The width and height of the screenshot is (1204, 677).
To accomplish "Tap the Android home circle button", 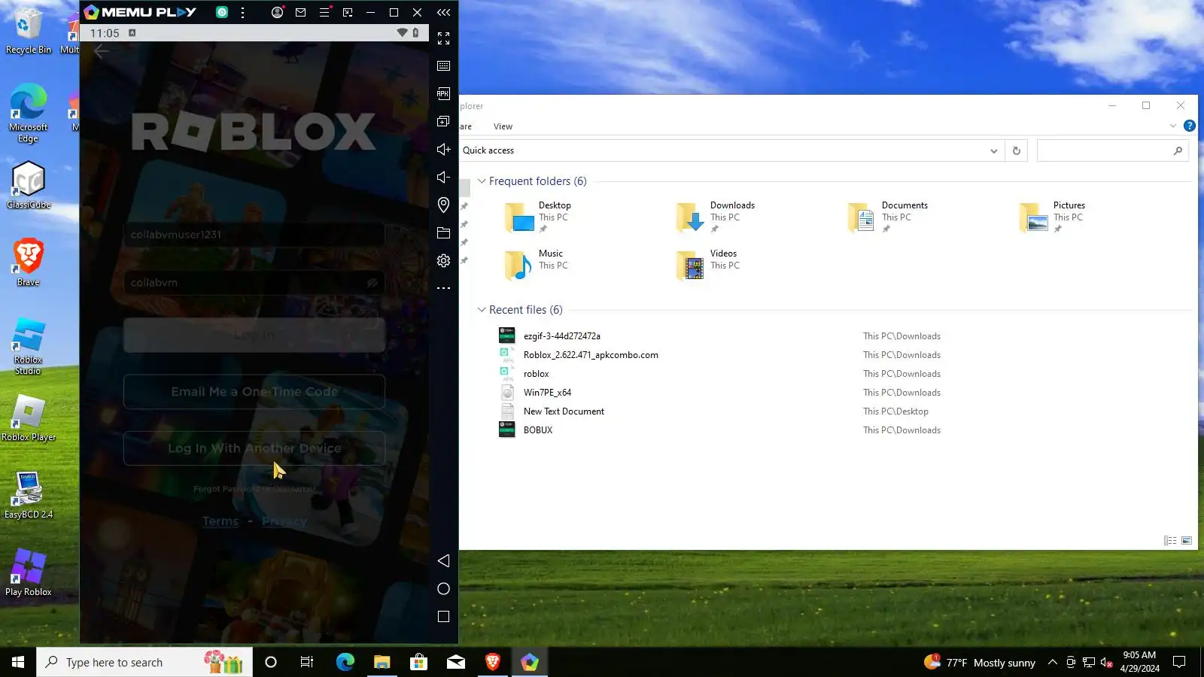I will pyautogui.click(x=444, y=588).
